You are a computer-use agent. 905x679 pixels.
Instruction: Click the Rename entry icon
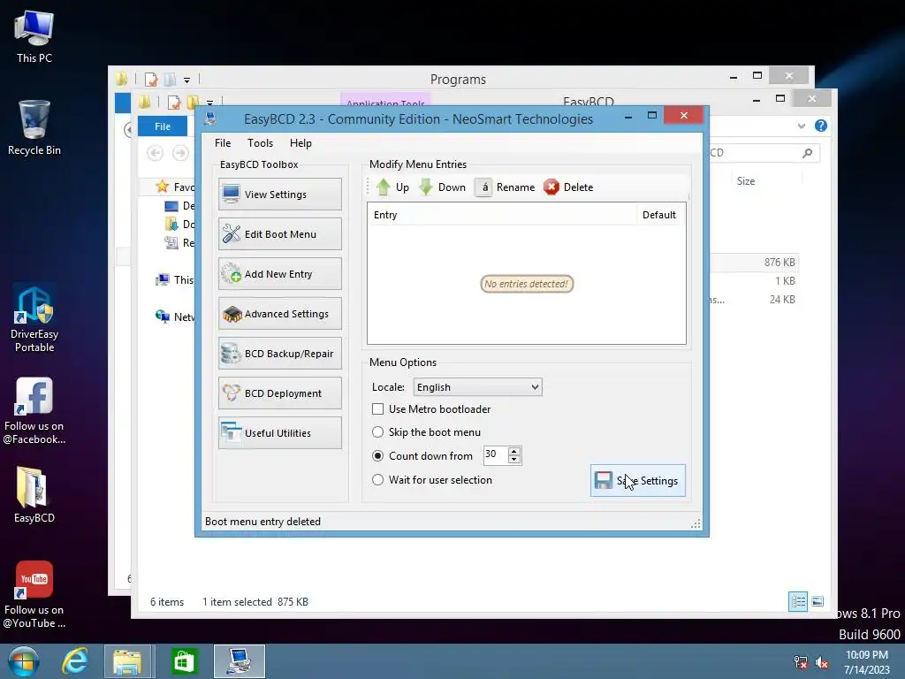click(483, 187)
